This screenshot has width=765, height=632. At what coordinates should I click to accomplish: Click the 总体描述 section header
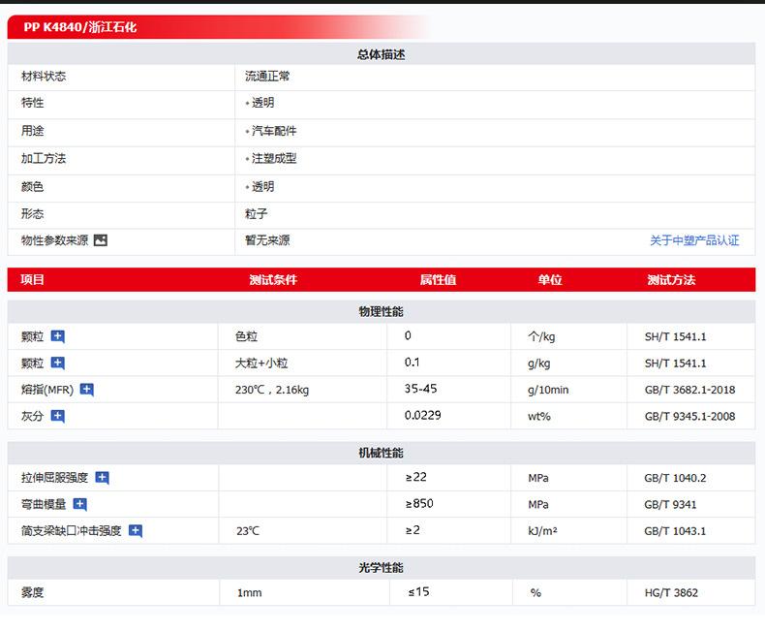click(x=381, y=54)
